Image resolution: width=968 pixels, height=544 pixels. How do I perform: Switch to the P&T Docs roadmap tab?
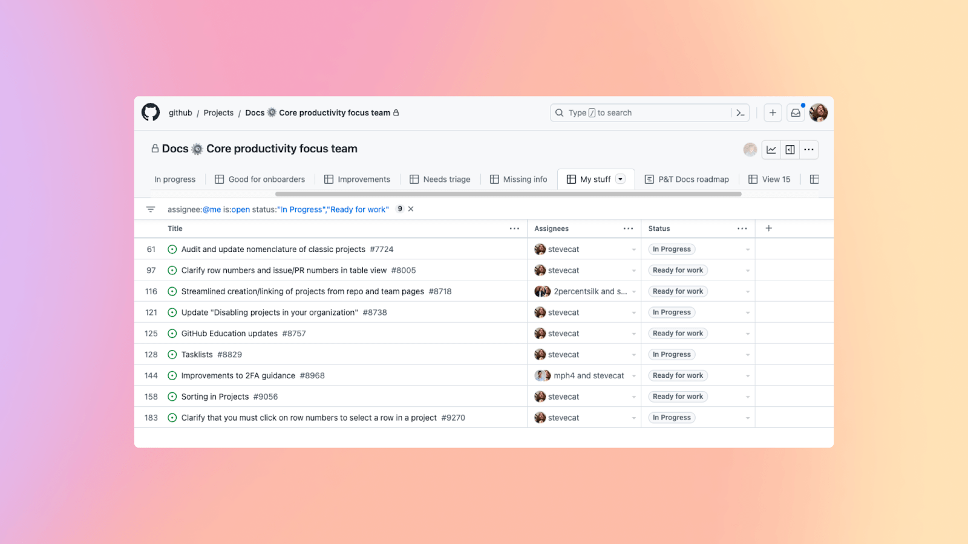[x=693, y=179]
